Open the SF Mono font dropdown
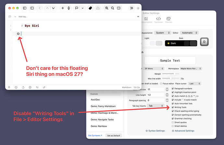Image resolution: width=224 pixels, height=145 pixels. tap(154, 68)
